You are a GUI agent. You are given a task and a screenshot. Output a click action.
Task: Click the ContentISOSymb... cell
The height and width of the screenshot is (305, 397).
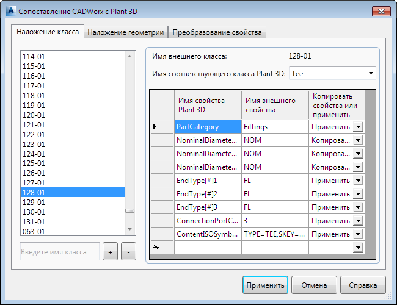[208, 234]
